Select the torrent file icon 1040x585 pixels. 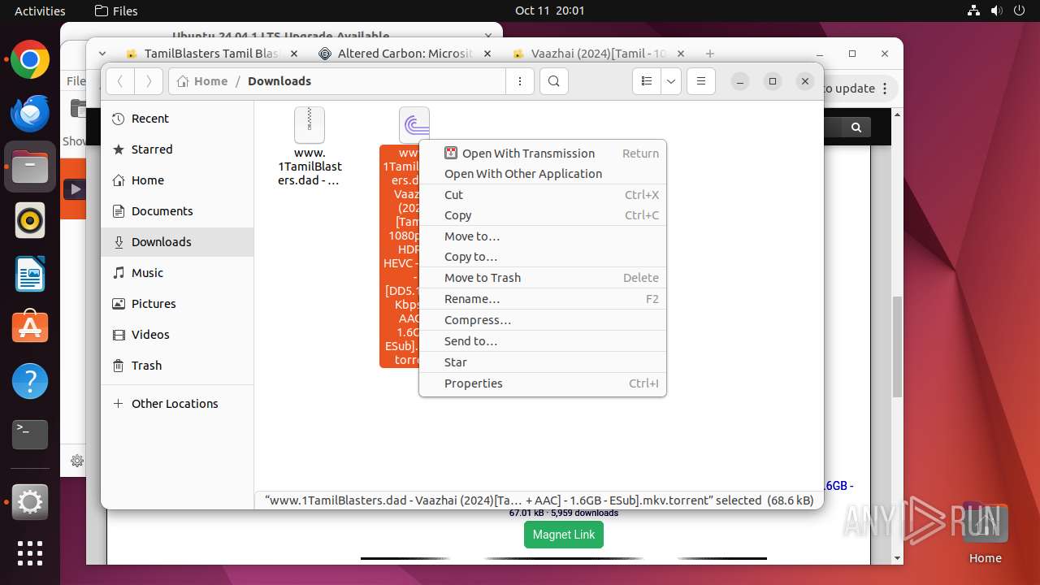(x=414, y=125)
